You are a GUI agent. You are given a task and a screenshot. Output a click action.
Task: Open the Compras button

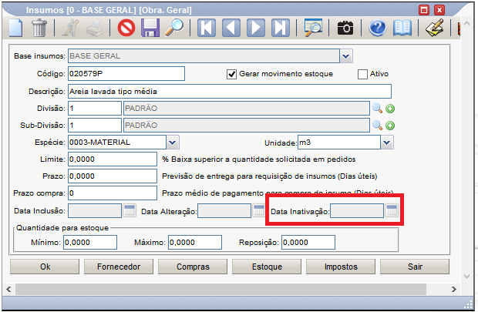coord(193,267)
